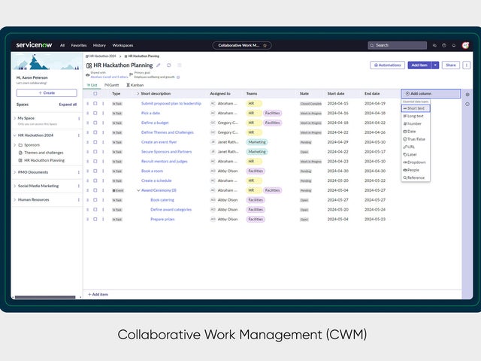Open the My Space kebab menu

coord(79,119)
